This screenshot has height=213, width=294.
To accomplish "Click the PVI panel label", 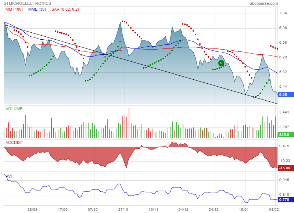I will click(x=8, y=176).
